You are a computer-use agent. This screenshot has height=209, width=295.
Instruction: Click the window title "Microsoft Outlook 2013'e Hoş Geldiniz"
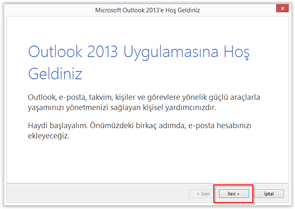(x=147, y=10)
